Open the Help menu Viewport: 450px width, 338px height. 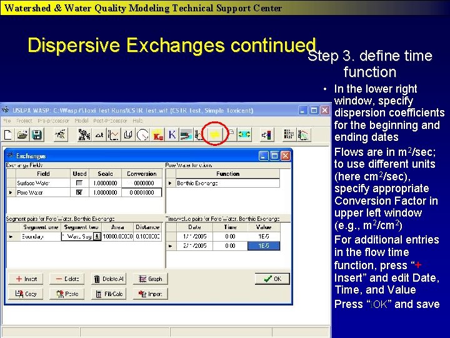pyautogui.click(x=137, y=121)
